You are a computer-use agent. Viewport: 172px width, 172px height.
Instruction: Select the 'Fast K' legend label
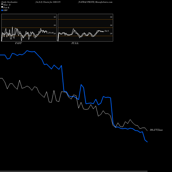(x=7, y=8)
